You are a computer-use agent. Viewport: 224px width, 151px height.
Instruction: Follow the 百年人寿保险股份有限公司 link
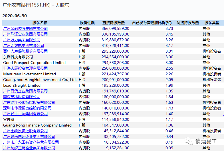[x=25, y=51]
